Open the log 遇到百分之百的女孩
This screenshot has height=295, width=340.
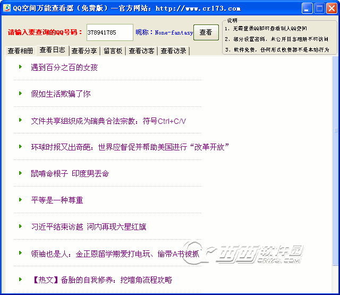pos(64,68)
